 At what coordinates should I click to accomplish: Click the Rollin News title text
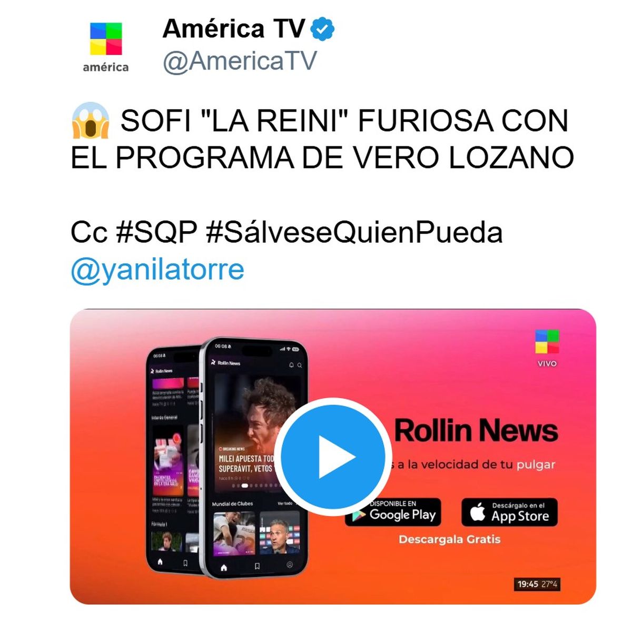tap(476, 431)
